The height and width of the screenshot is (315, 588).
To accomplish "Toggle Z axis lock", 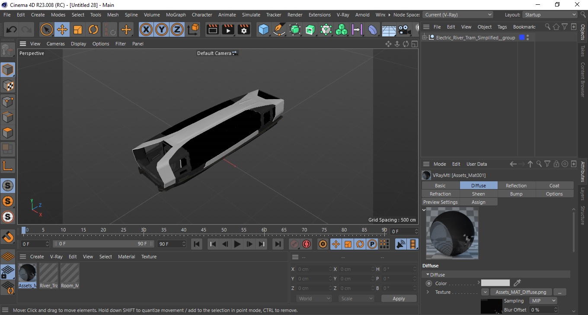I will (x=177, y=30).
